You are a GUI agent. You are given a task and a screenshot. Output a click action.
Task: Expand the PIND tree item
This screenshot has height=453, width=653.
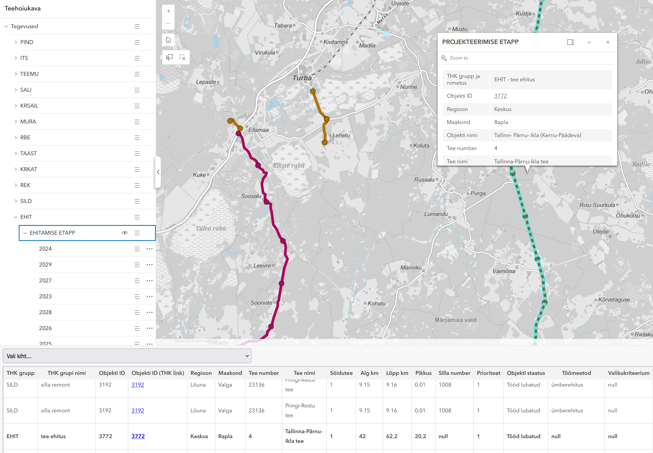click(x=16, y=42)
